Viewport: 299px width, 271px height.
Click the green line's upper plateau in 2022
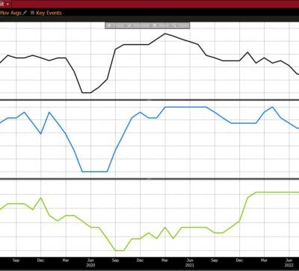click(277, 192)
